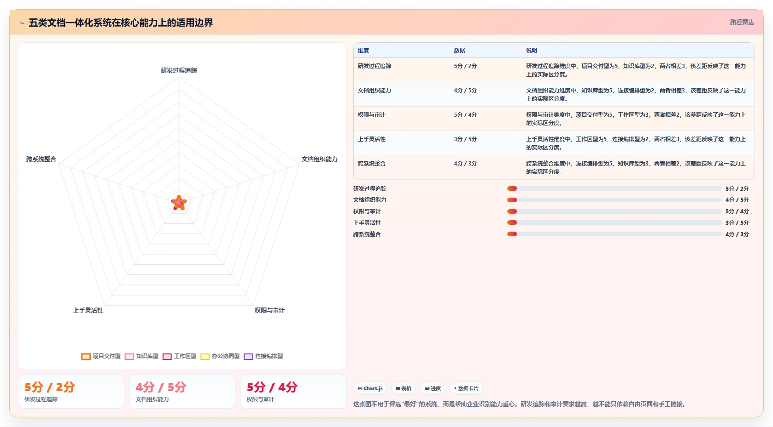Screen dimensions: 773x427
Task: Toggle the 知识库型 legend swatch
Action: click(x=129, y=356)
